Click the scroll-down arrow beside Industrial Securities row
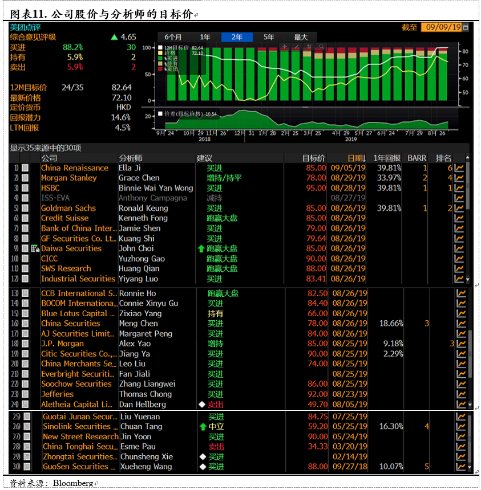 467,279
